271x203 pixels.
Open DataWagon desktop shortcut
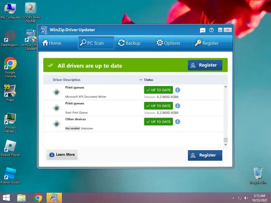10,38
